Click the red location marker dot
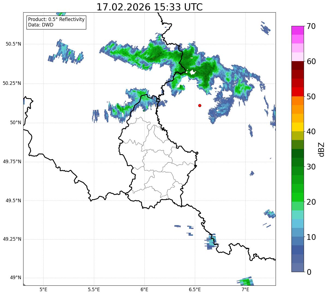 coord(200,105)
